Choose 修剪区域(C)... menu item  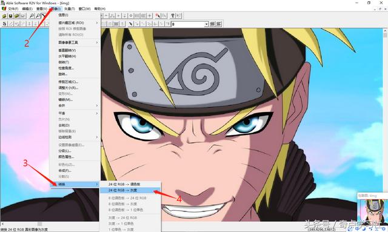point(75,82)
